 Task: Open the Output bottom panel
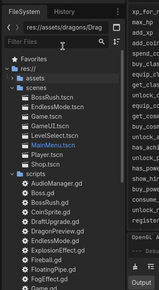tap(141, 283)
